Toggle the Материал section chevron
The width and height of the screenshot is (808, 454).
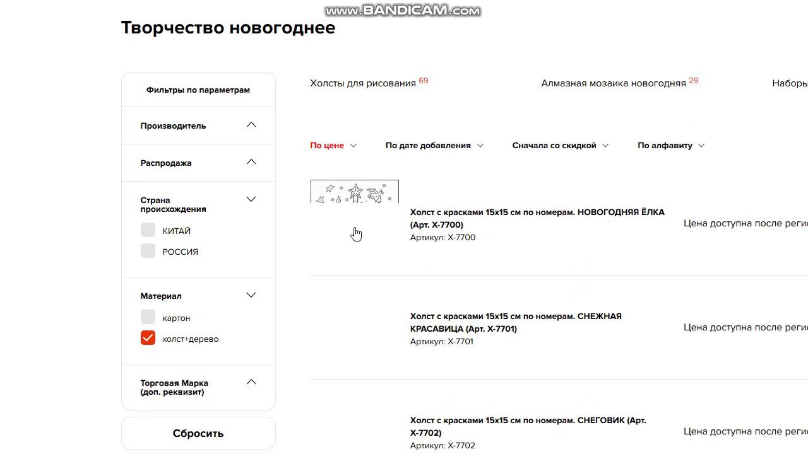pos(251,295)
